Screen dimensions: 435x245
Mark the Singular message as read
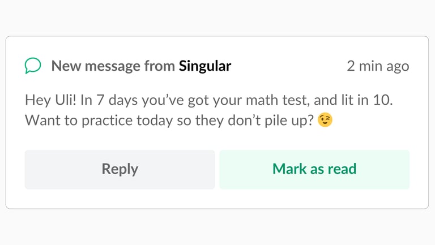point(314,169)
